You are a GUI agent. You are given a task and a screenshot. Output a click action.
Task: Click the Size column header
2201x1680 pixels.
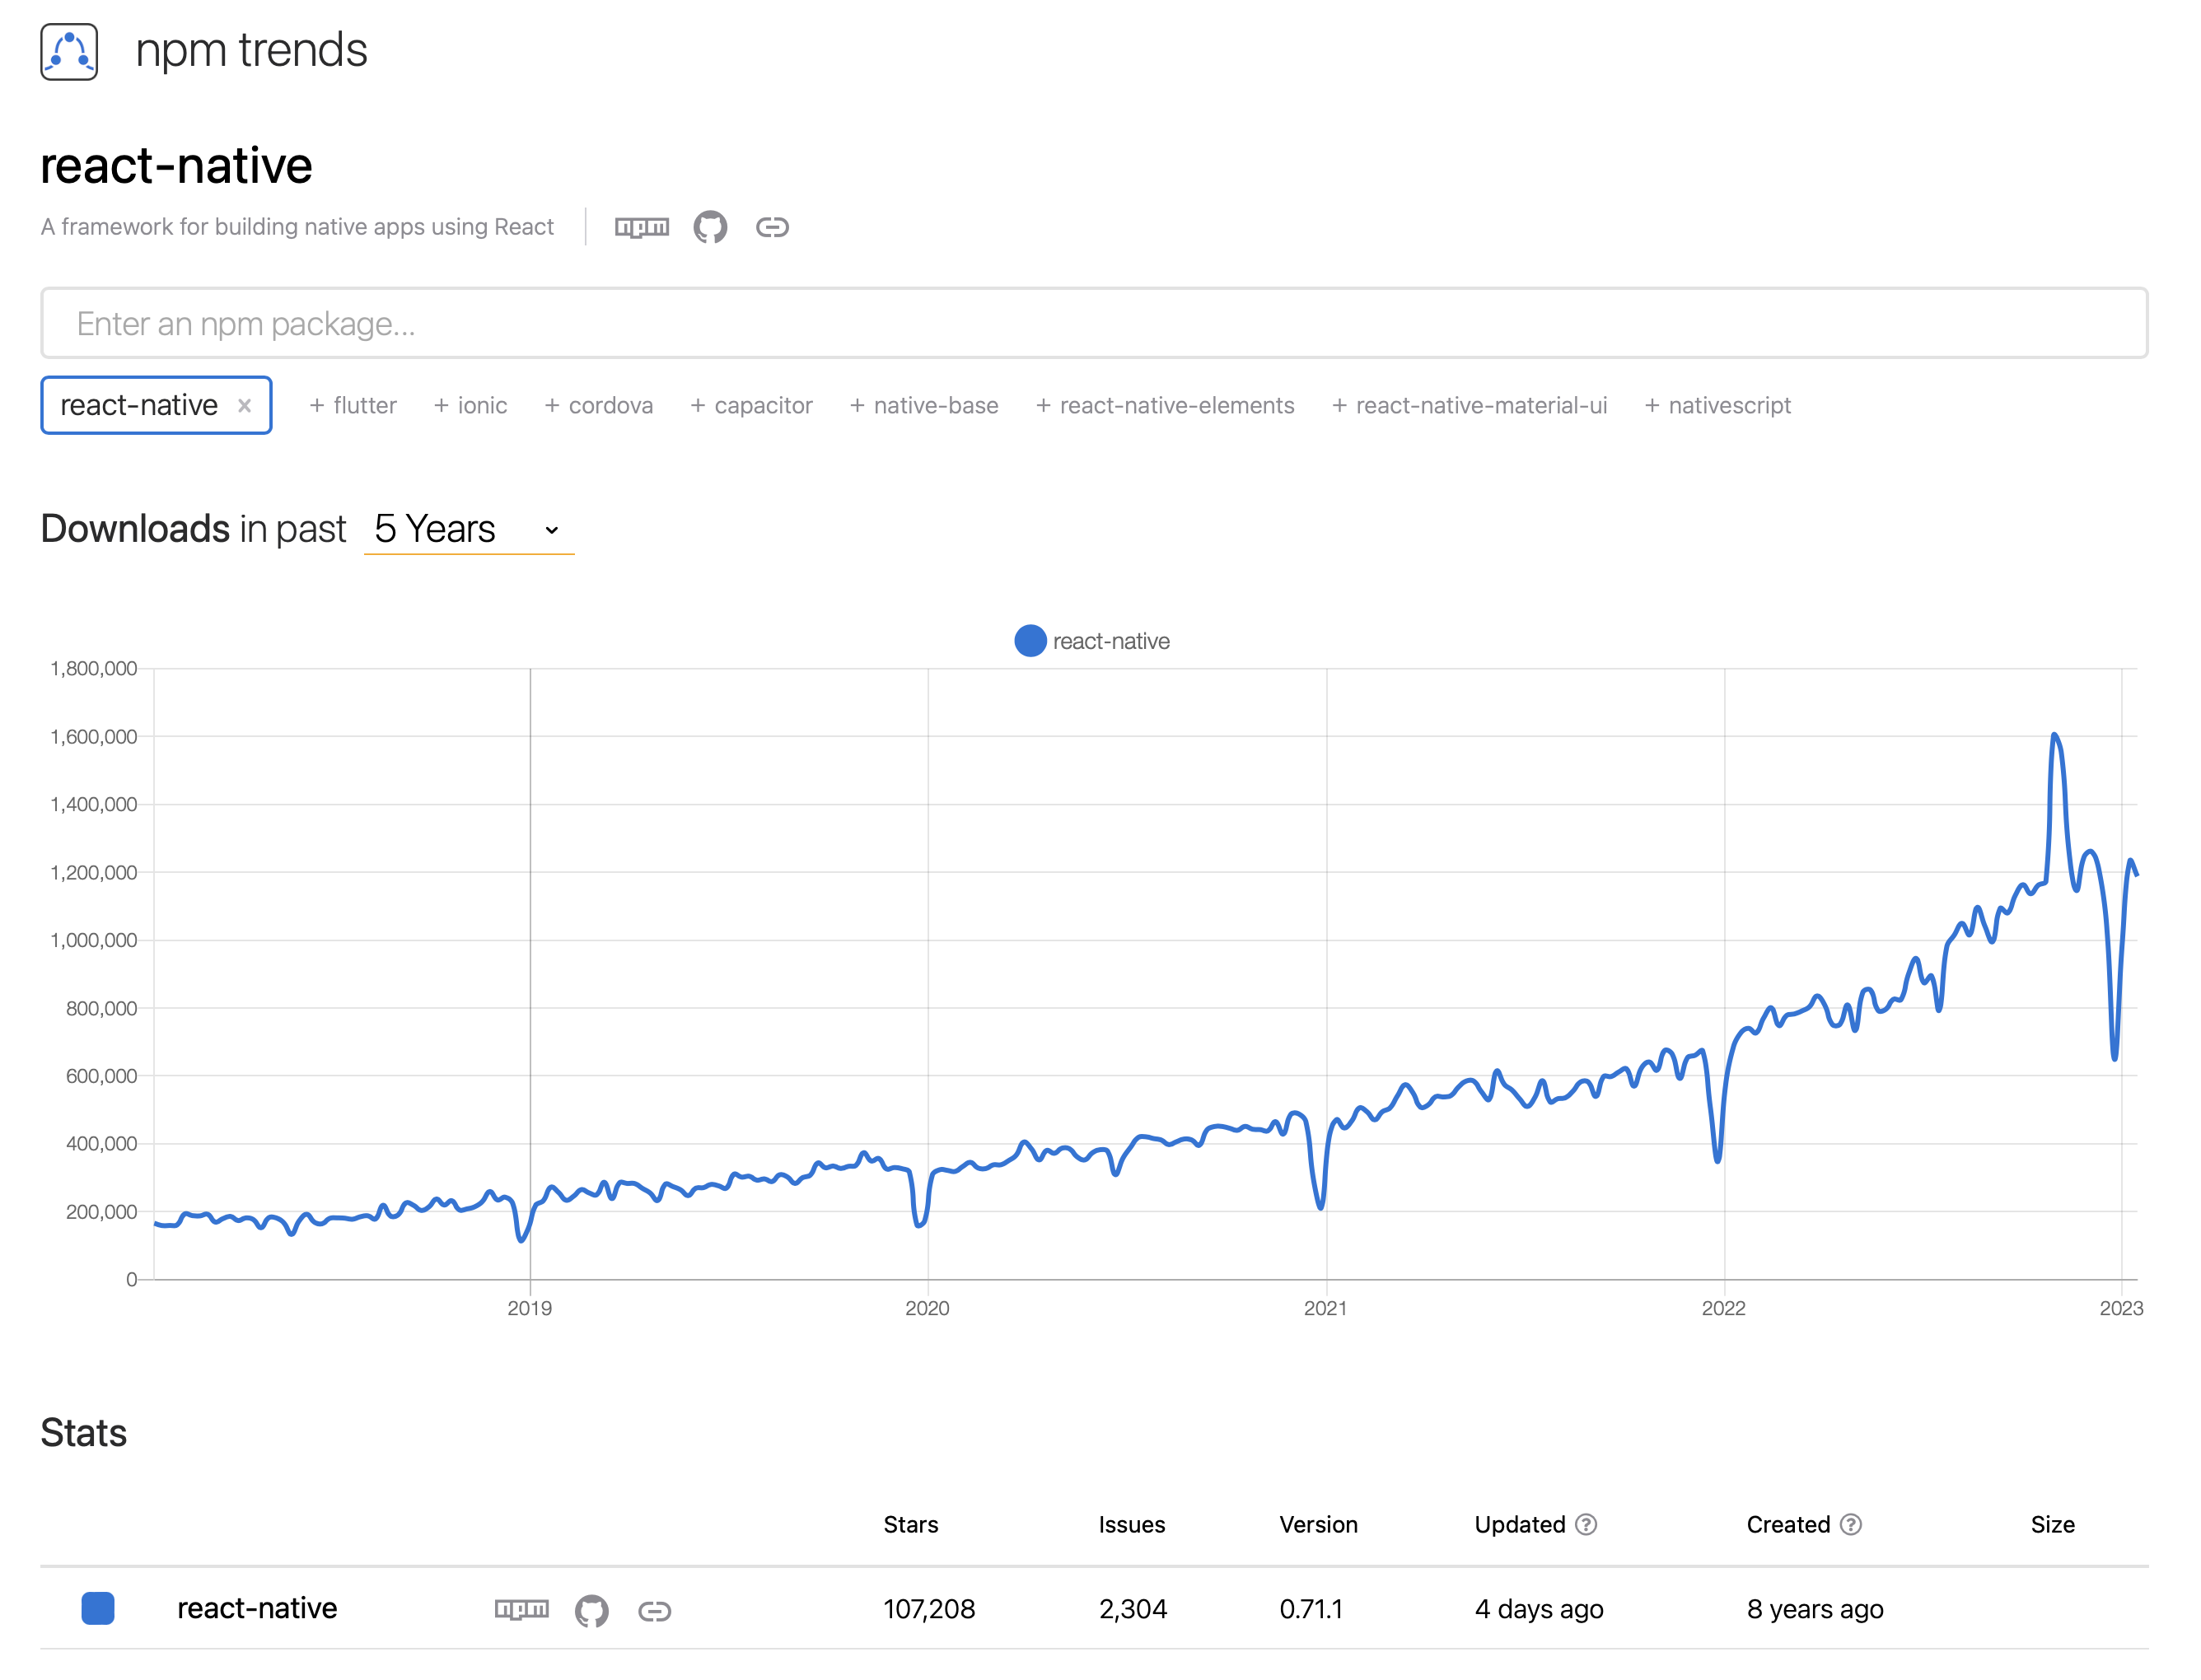click(x=2052, y=1524)
